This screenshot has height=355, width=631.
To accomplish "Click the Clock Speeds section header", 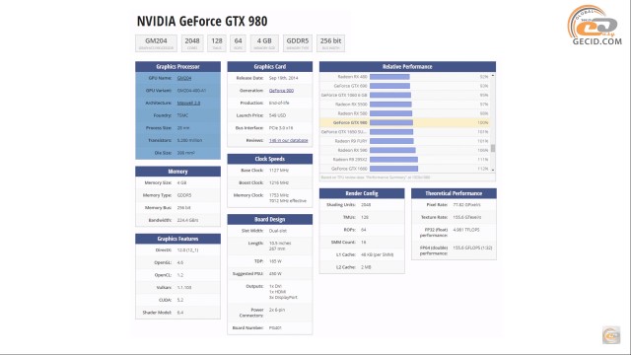I will click(269, 159).
